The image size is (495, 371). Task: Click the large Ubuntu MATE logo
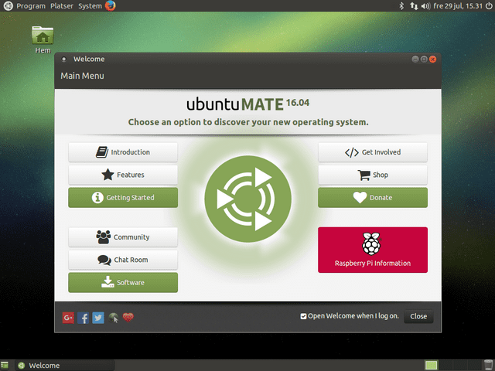(247, 199)
